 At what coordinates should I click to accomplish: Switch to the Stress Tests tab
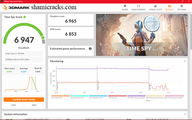[x=156, y=8]
